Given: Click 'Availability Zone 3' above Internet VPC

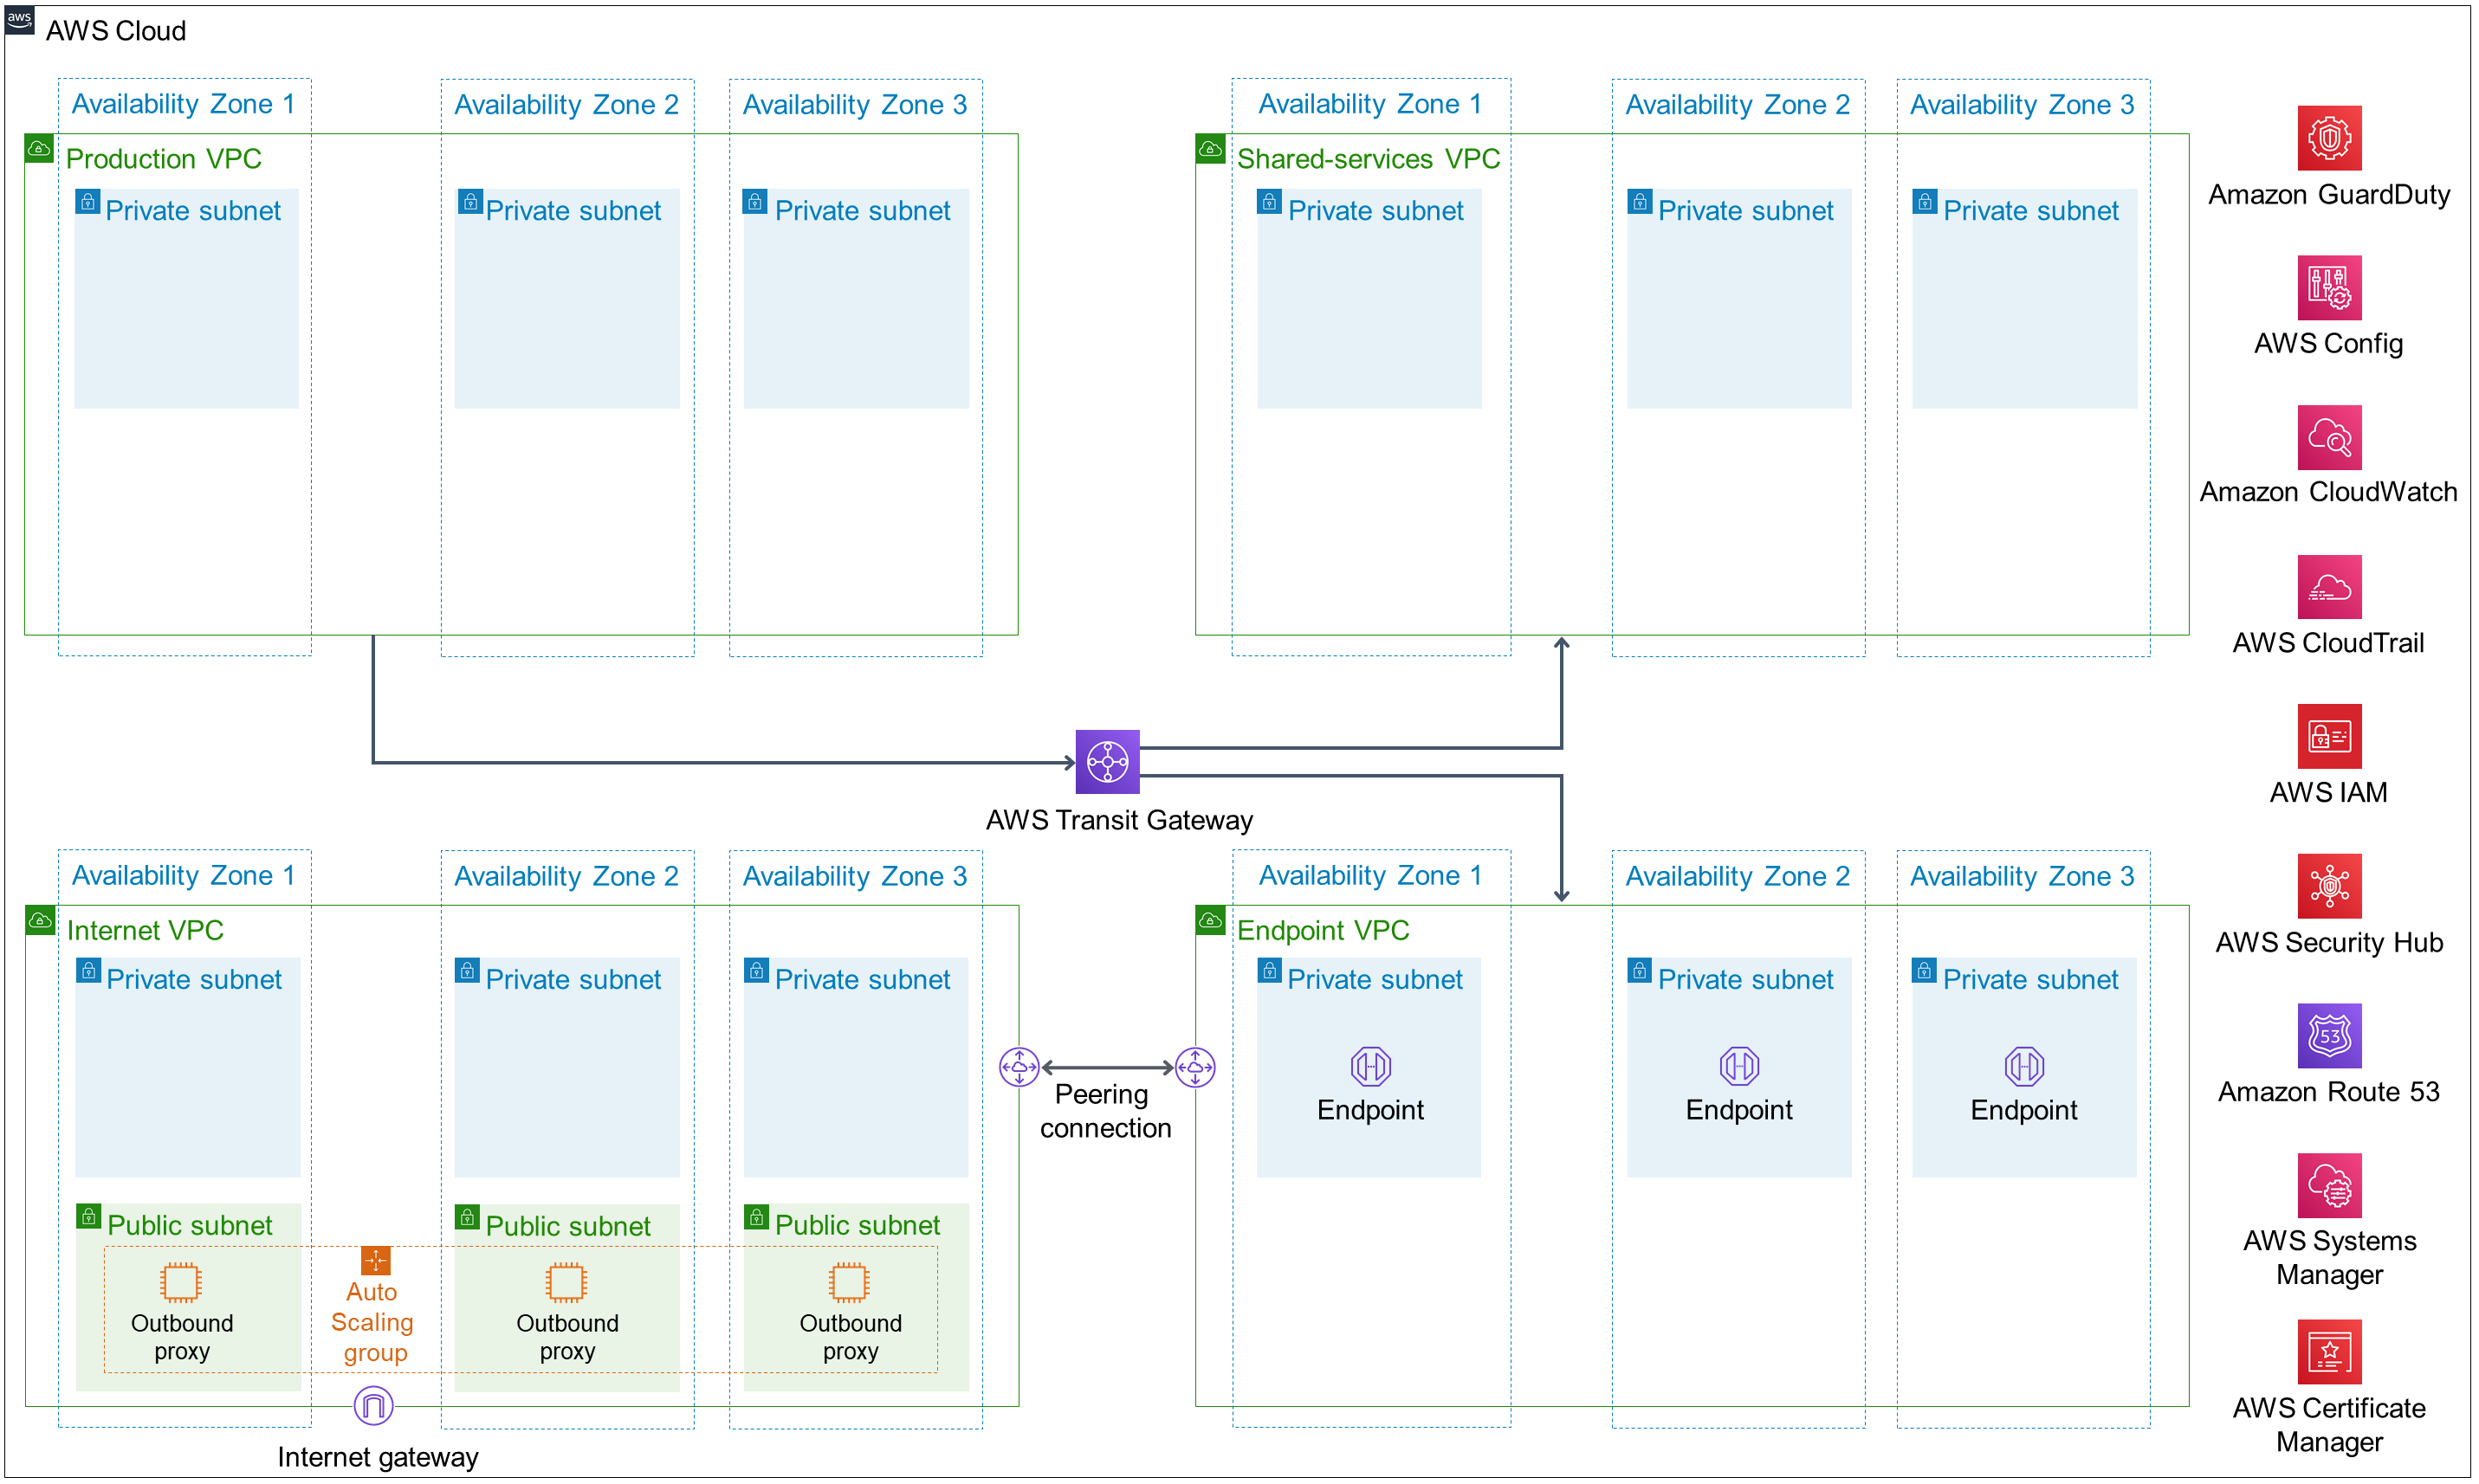Looking at the screenshot, I should pyautogui.click(x=854, y=877).
